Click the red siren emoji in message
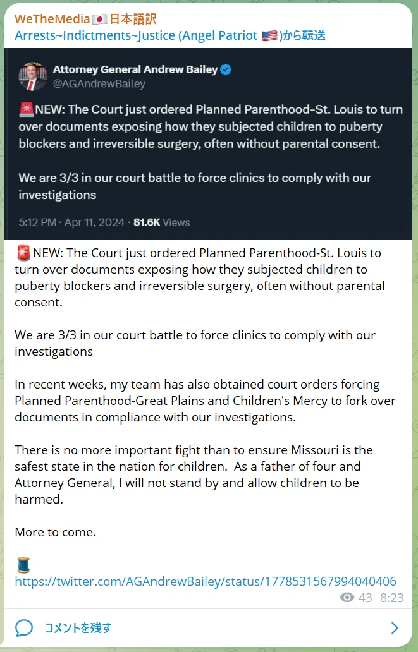 coord(23,253)
